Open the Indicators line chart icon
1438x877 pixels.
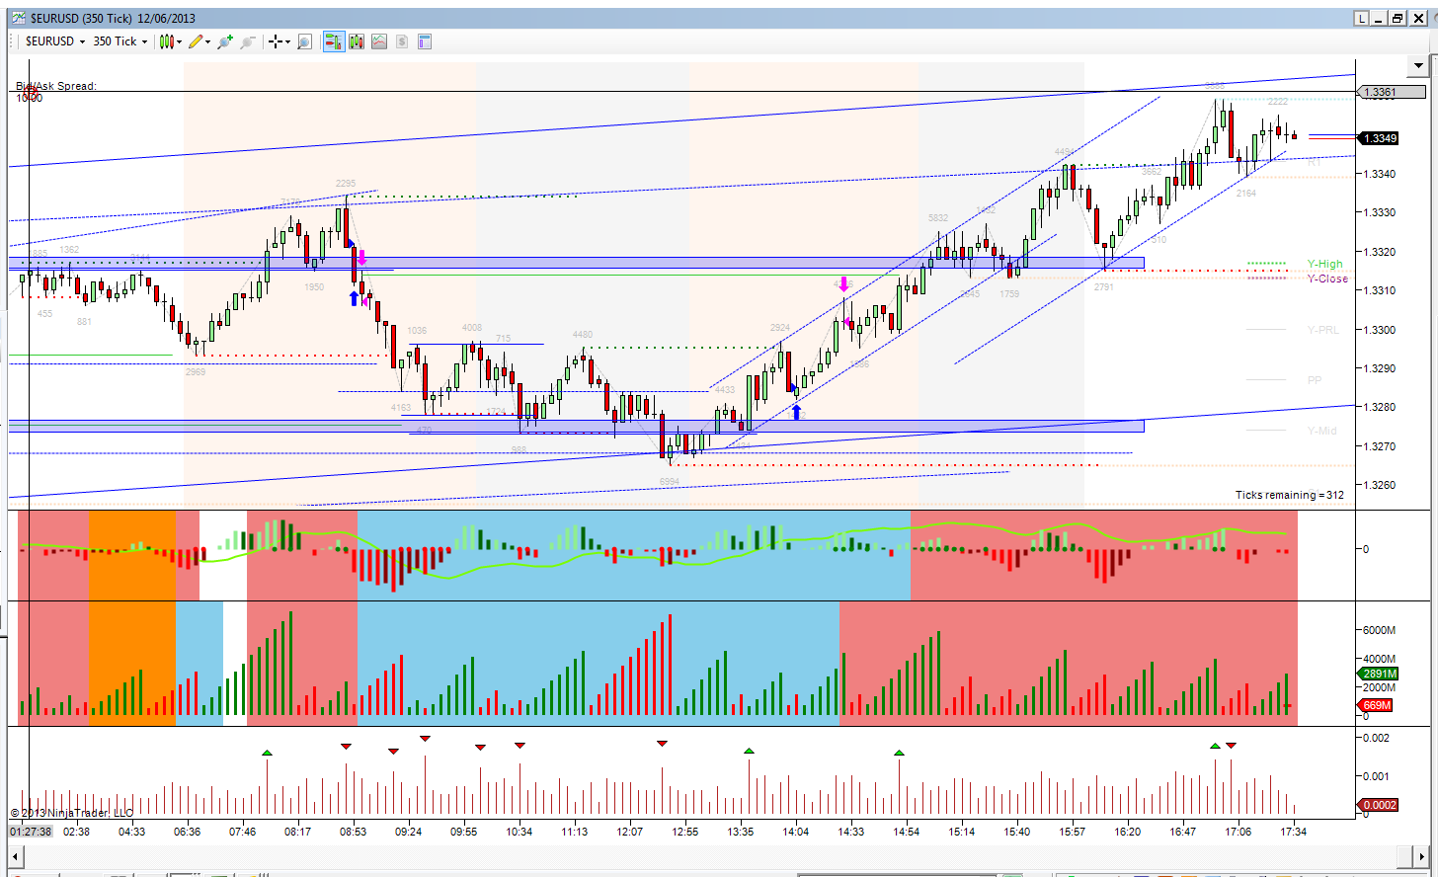[x=379, y=41]
